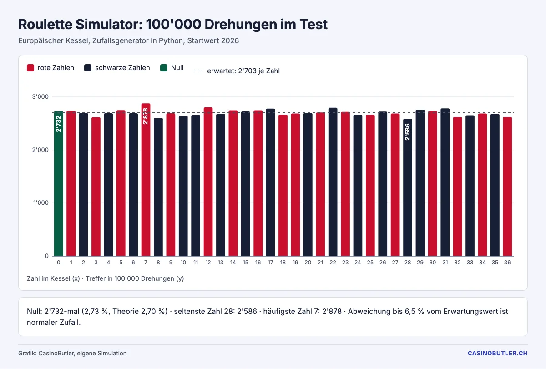546x369 pixels.
Task: Click the red bar above x-label 36
Action: point(507,187)
